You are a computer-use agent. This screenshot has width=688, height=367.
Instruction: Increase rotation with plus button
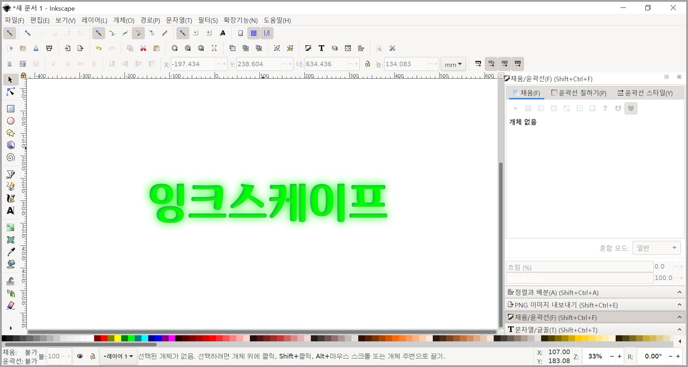[678, 356]
